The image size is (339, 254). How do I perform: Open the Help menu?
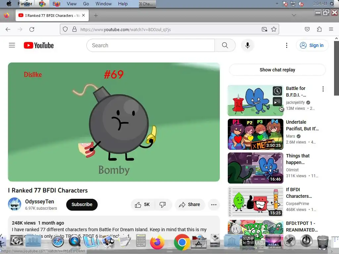coord(123,4)
